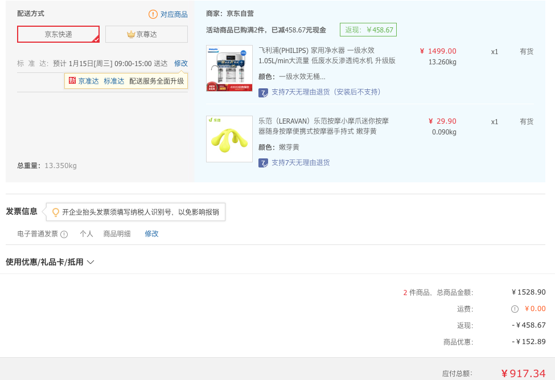Click the 返现 ¥458.67 green tag
The height and width of the screenshot is (380, 555).
(368, 30)
